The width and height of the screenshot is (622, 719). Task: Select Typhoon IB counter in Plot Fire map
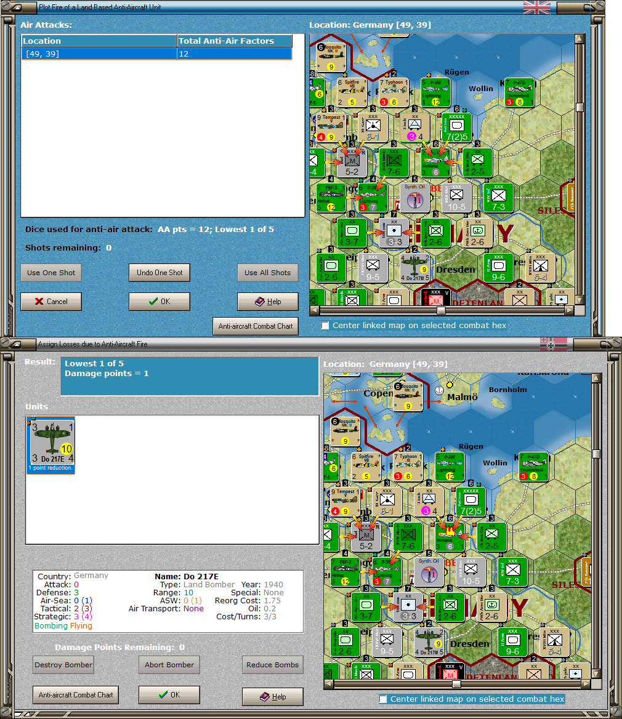click(x=394, y=92)
